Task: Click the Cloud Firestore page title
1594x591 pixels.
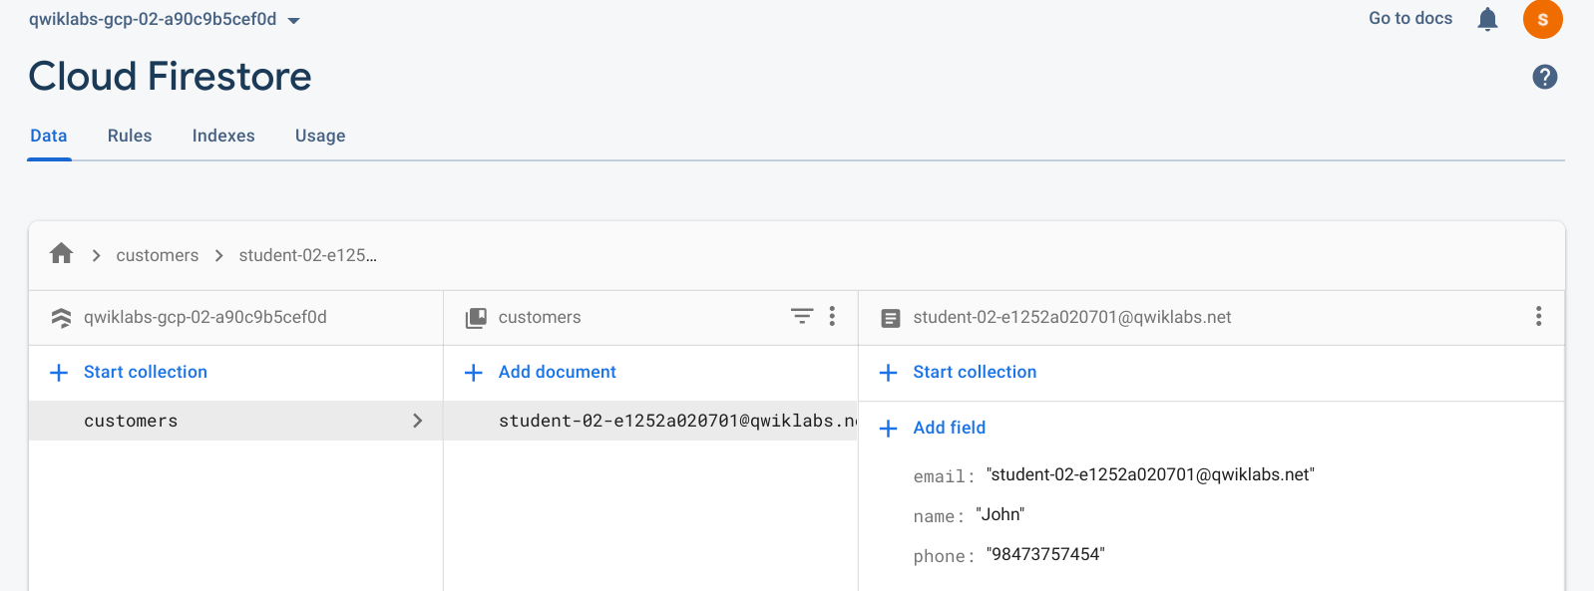Action: tap(170, 77)
